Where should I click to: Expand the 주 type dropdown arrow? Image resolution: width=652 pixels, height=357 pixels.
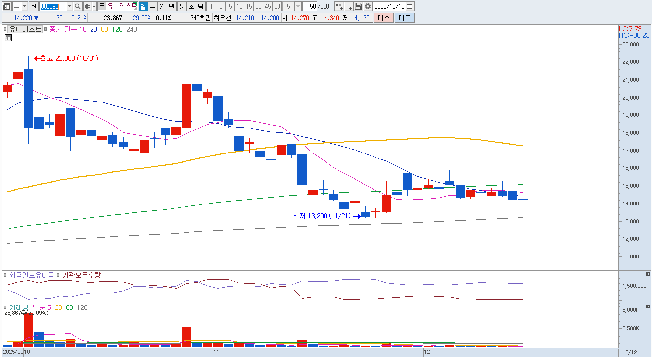(x=24, y=6)
